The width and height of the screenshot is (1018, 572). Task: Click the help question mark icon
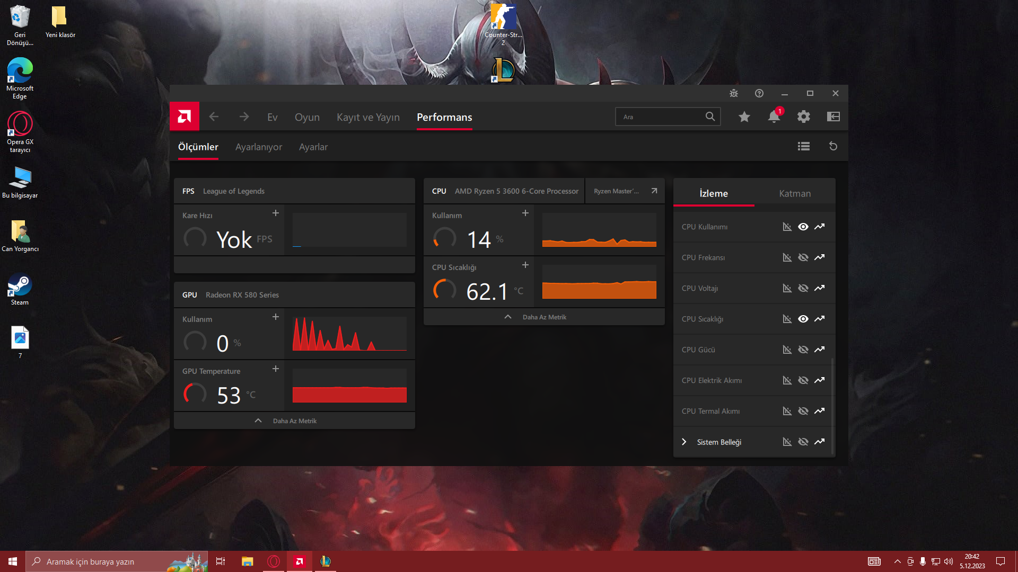coord(759,93)
